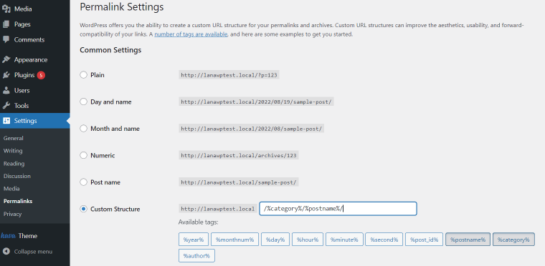
Task: Insert the %year% tag
Action: pyautogui.click(x=194, y=240)
